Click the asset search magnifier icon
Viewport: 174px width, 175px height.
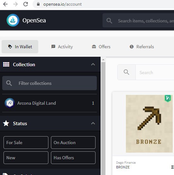tap(127, 72)
